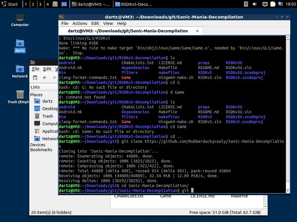Select the dartz home desktop icon
Screen dimensions: 297x222
pyautogui.click(x=20, y=46)
